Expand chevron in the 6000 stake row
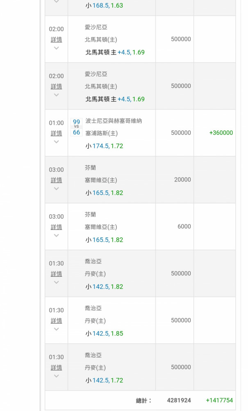Image resolution: width=248 pixels, height=411 pixels. click(x=56, y=236)
